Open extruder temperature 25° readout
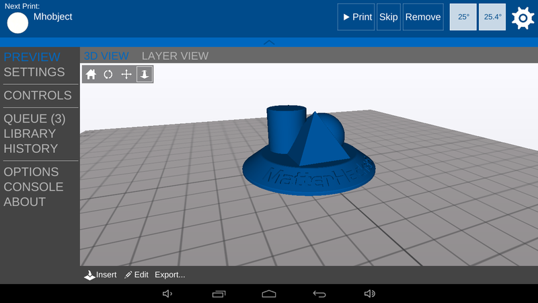This screenshot has height=303, width=538. click(463, 17)
